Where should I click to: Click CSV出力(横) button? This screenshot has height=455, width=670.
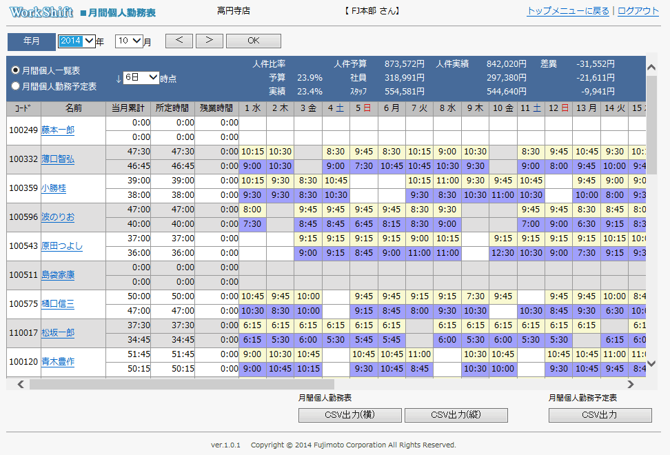350,415
